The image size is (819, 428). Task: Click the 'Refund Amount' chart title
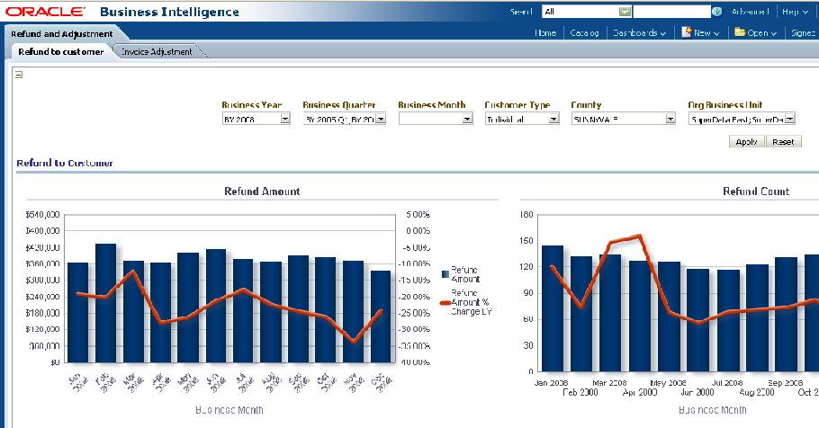click(262, 191)
